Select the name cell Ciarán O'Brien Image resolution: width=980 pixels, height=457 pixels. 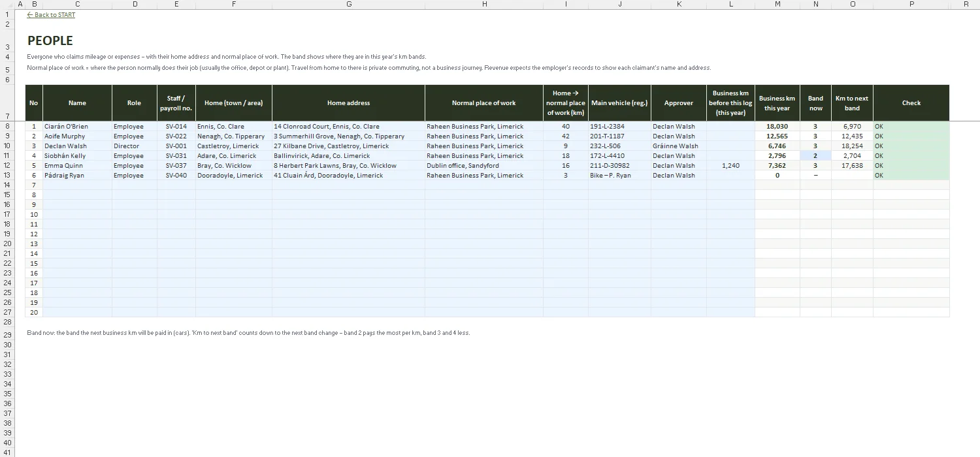point(77,126)
